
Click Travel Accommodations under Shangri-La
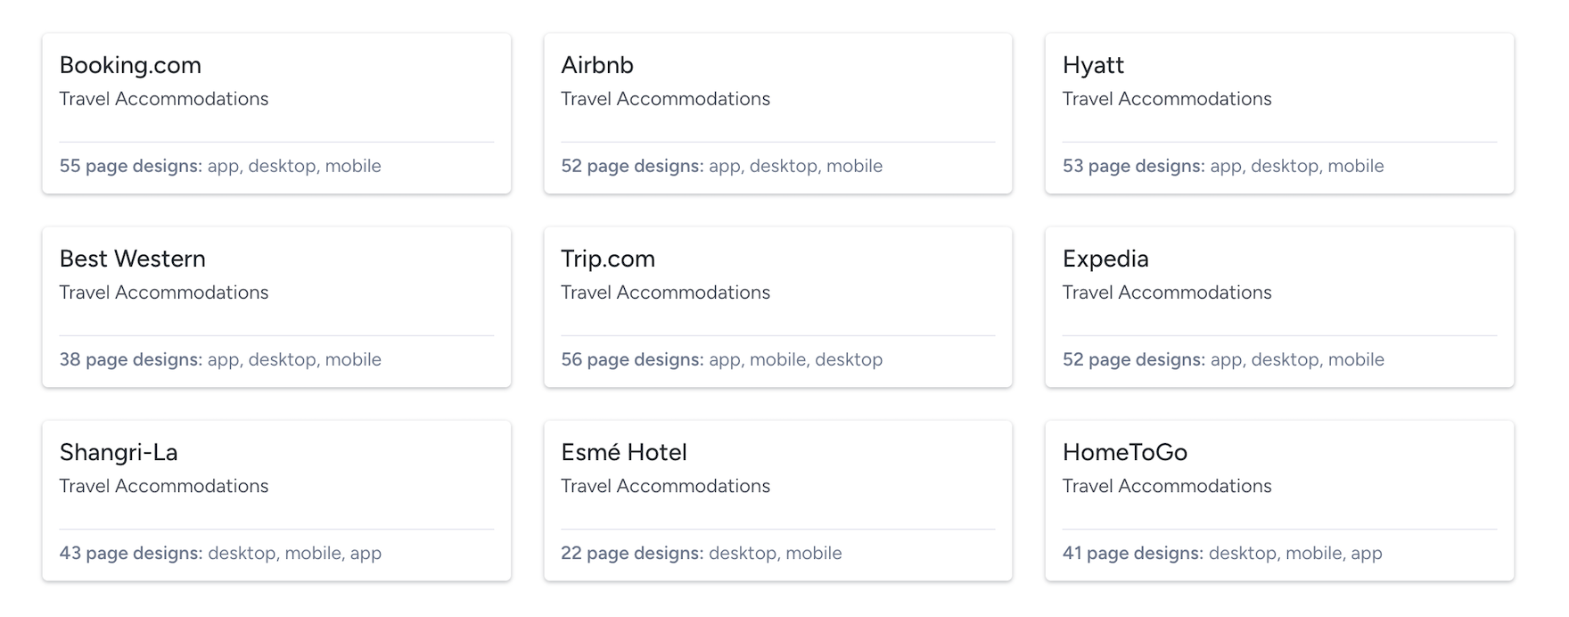pos(164,486)
